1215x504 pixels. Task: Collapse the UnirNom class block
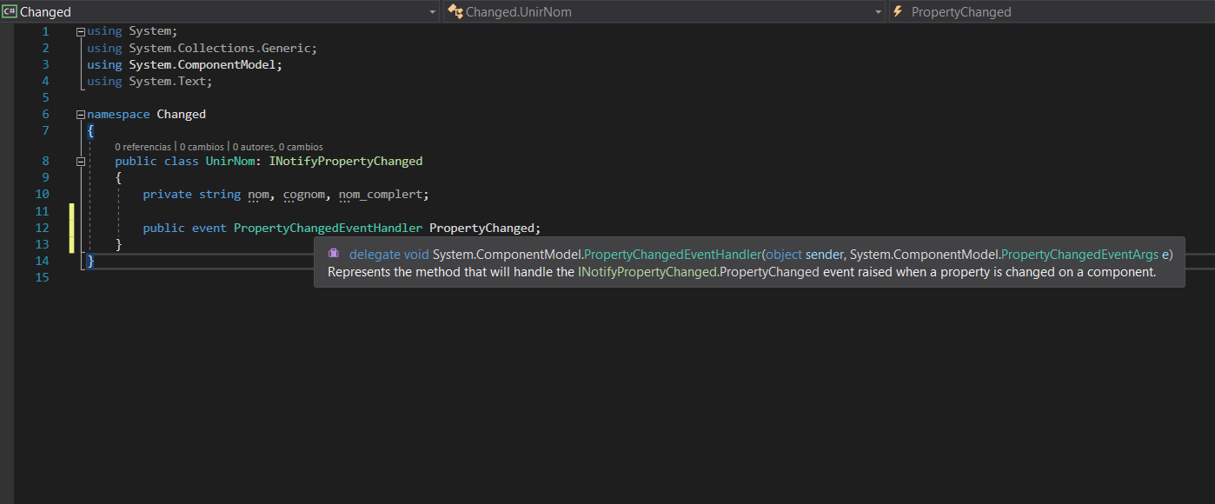click(81, 162)
